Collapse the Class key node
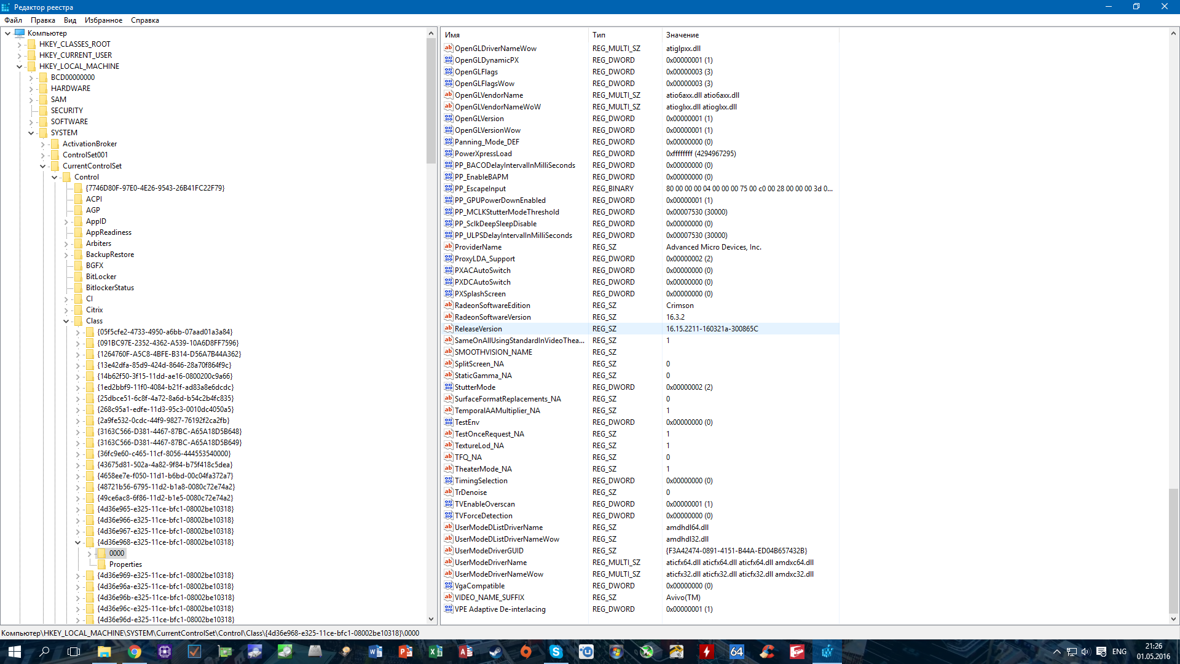 (x=66, y=321)
